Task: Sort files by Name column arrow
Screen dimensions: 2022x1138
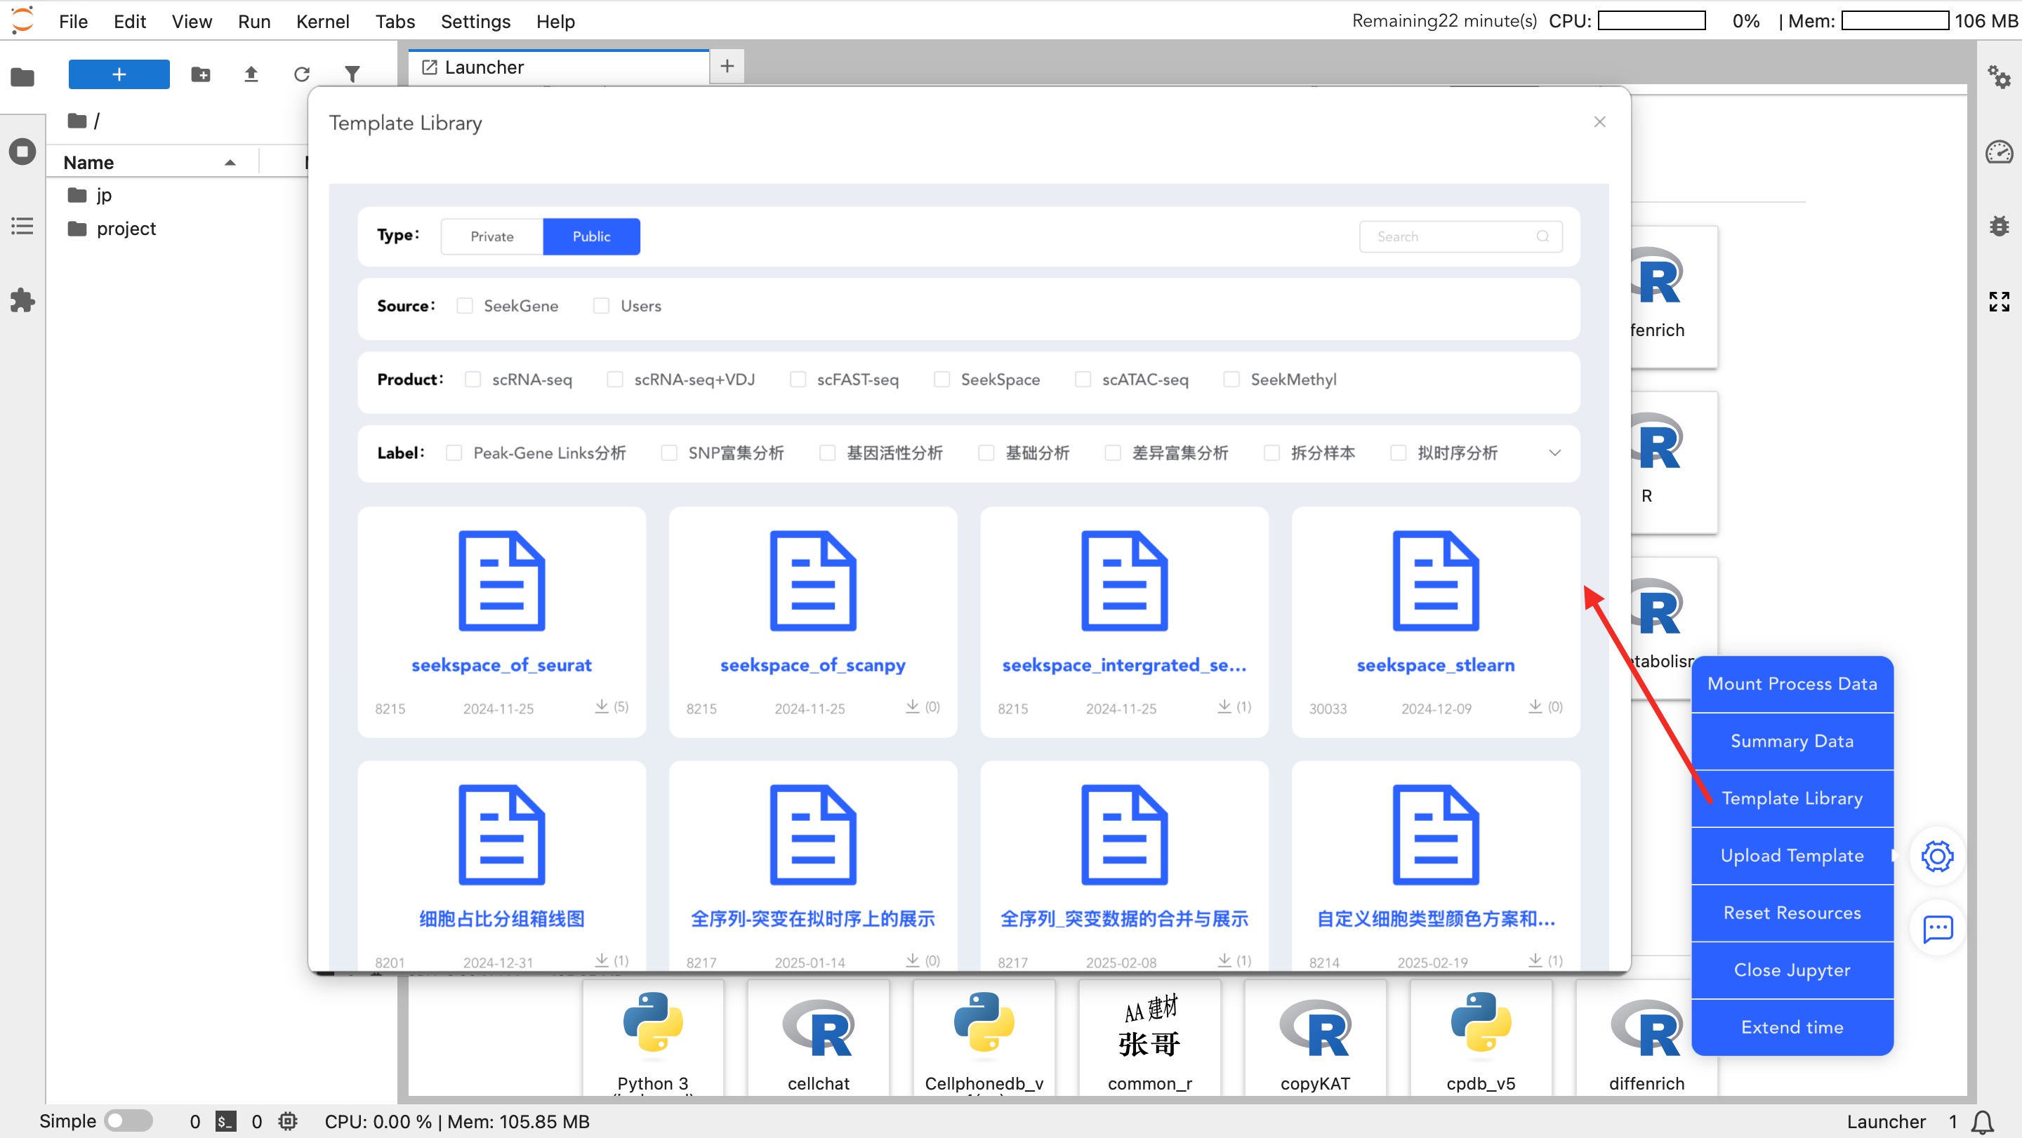Action: coord(230,163)
